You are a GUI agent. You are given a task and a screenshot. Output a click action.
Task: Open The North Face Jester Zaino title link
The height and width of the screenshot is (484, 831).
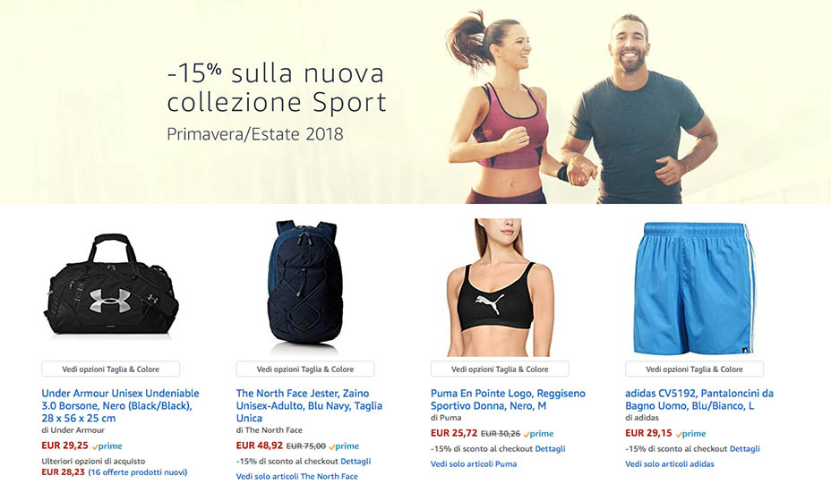point(309,405)
